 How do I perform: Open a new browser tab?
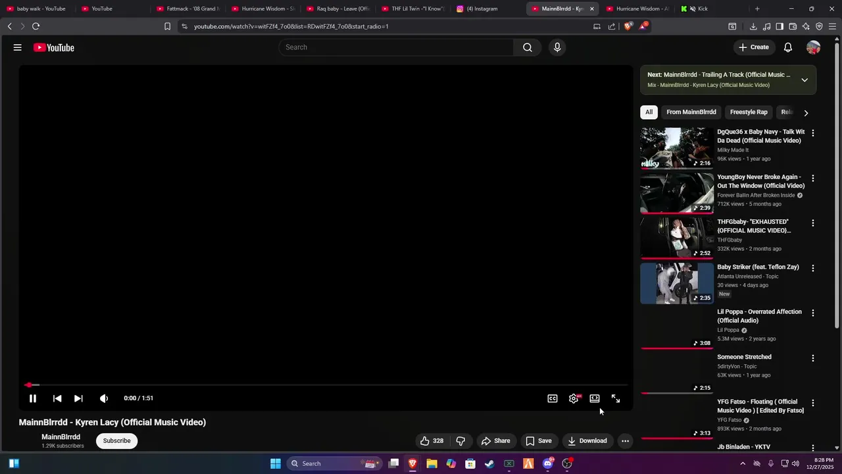click(x=757, y=9)
